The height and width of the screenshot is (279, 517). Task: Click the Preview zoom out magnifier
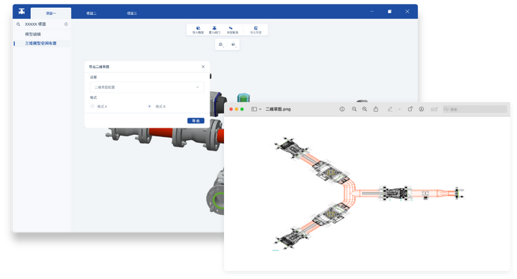pos(354,109)
